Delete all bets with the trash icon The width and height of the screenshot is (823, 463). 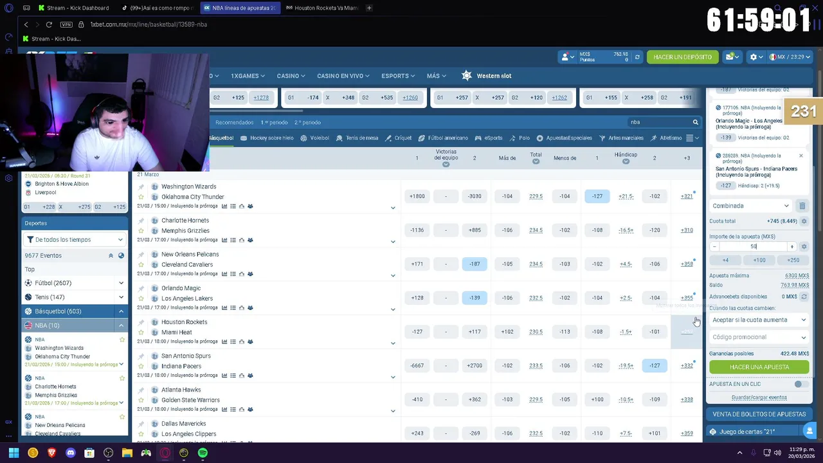point(802,206)
